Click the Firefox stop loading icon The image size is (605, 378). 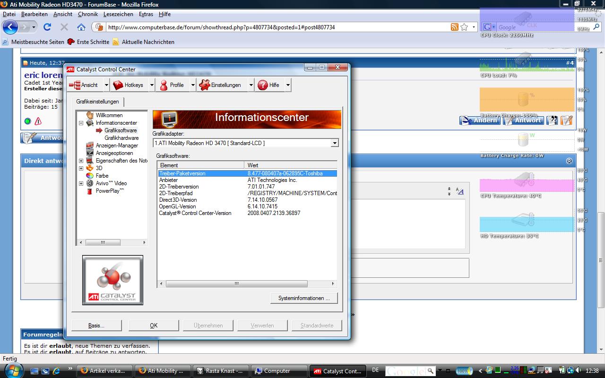[x=64, y=27]
